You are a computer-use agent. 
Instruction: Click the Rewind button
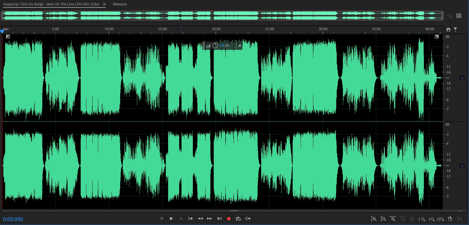200,219
